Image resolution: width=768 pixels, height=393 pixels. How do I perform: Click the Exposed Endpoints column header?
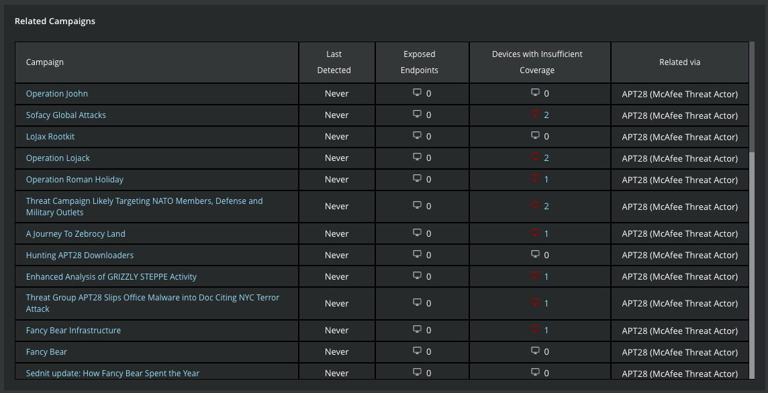[x=422, y=62]
